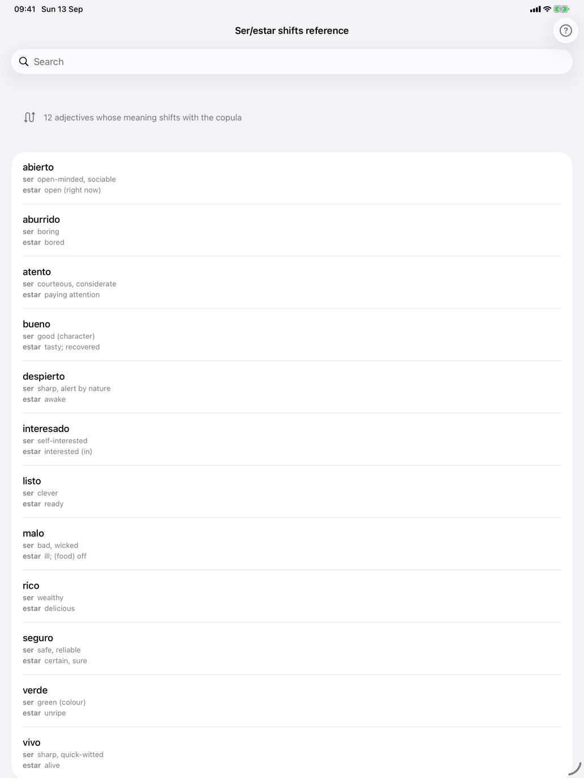The width and height of the screenshot is (584, 778).
Task: Open the listo entry
Action: [292, 492]
